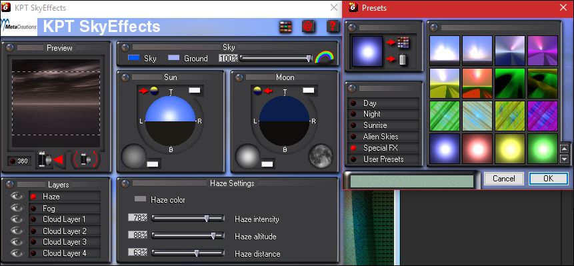The height and width of the screenshot is (266, 574).
Task: Choose the Sunrise preset category
Action: click(383, 125)
